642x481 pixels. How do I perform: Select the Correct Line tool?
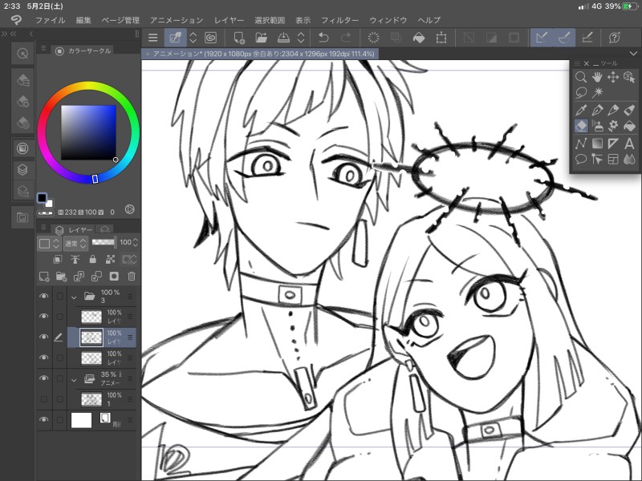tap(597, 159)
